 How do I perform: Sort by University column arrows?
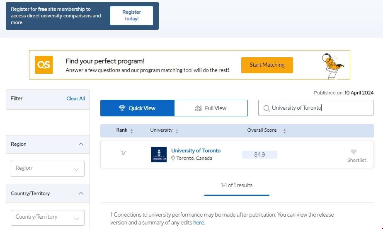(x=177, y=131)
